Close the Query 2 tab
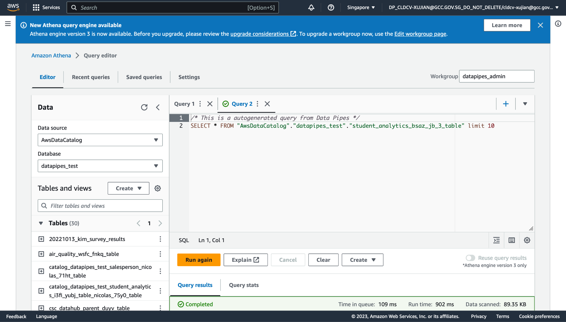Image resolution: width=566 pixels, height=322 pixels. click(267, 104)
